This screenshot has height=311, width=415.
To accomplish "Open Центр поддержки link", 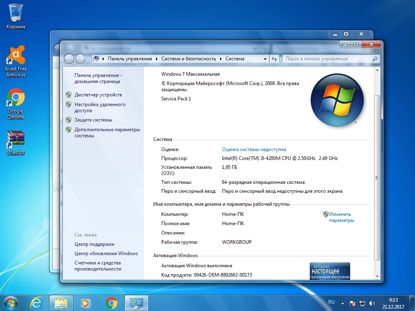I will point(94,244).
